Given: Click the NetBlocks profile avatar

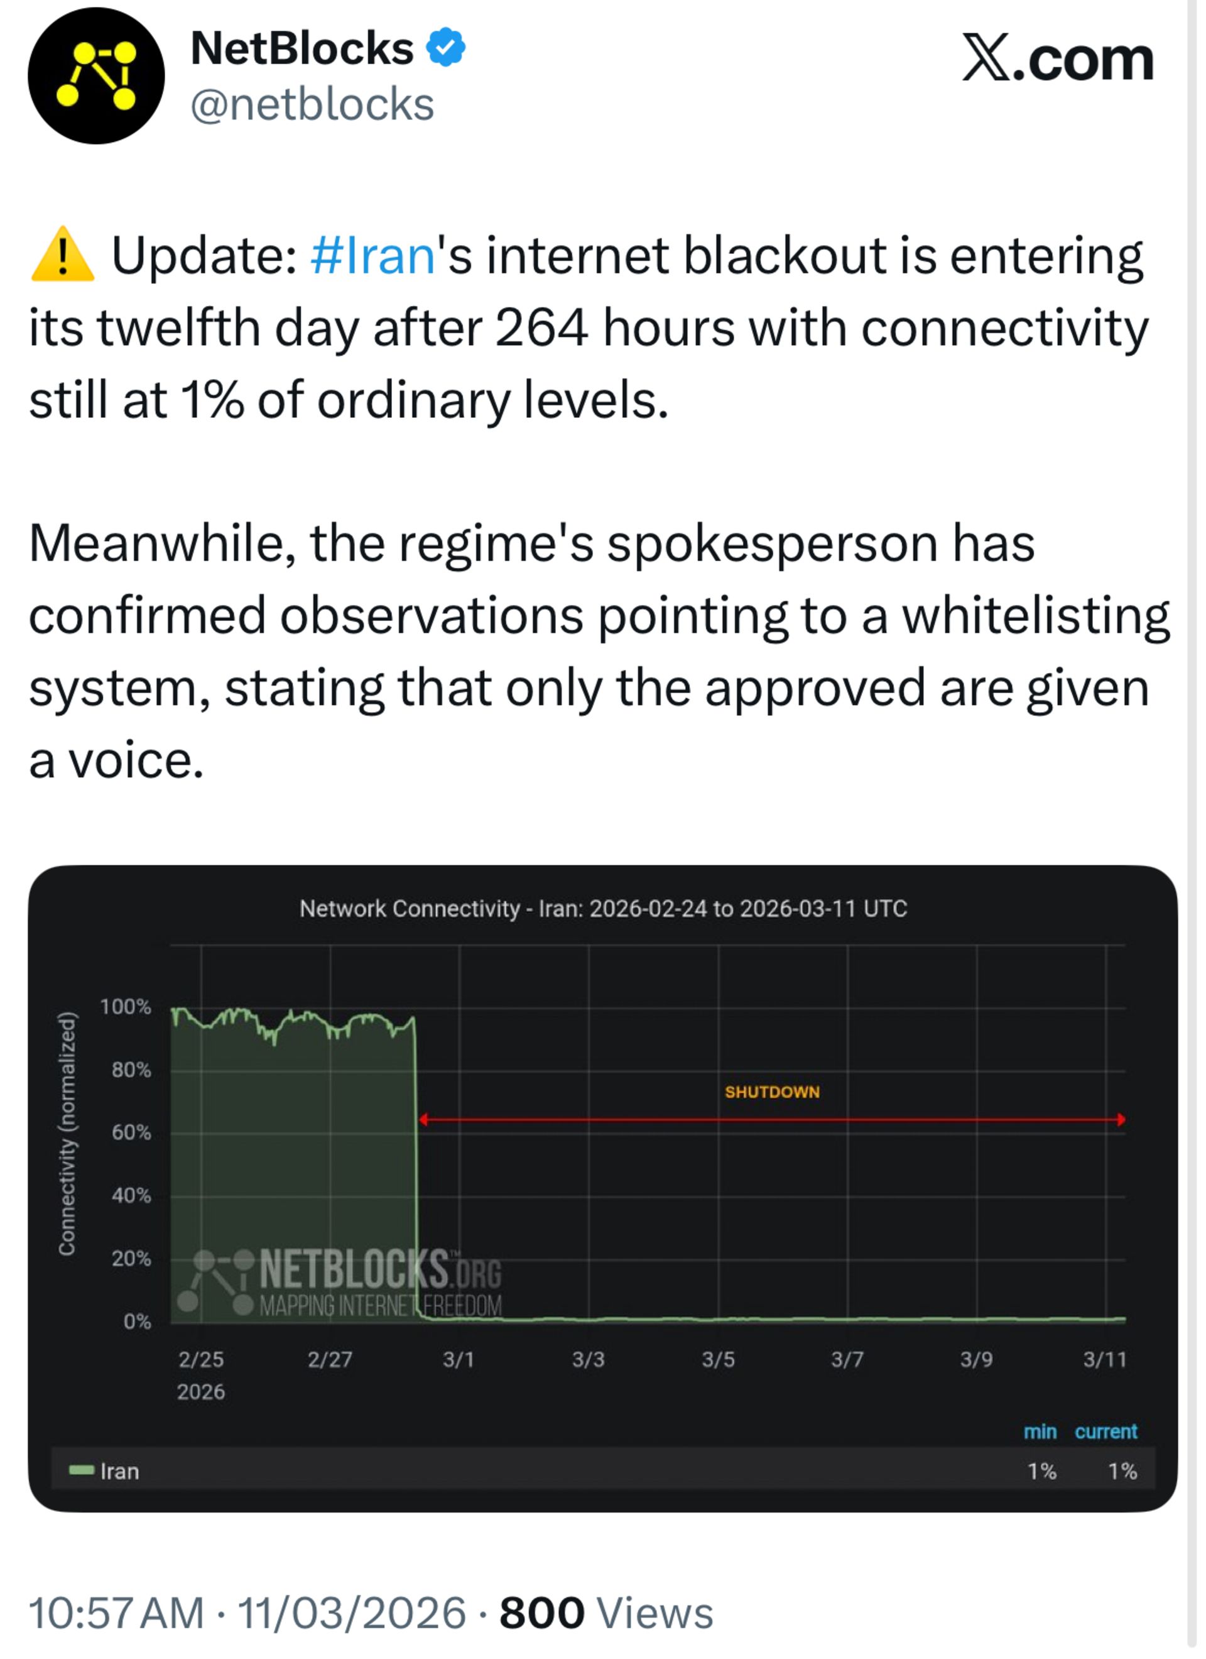Looking at the screenshot, I should coord(96,76).
